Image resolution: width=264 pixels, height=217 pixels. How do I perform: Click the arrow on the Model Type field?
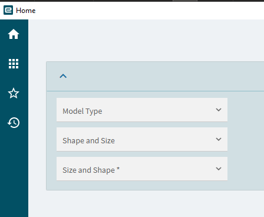(219, 110)
